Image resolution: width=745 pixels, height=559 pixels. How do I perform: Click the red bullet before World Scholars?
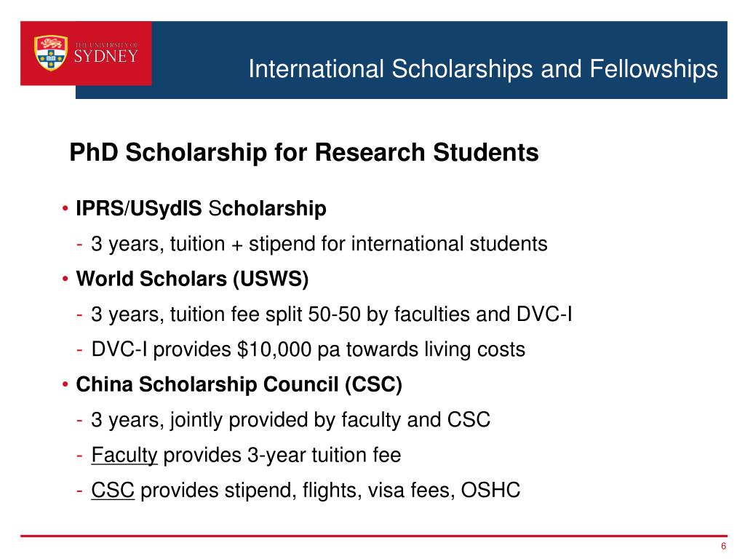[65, 279]
